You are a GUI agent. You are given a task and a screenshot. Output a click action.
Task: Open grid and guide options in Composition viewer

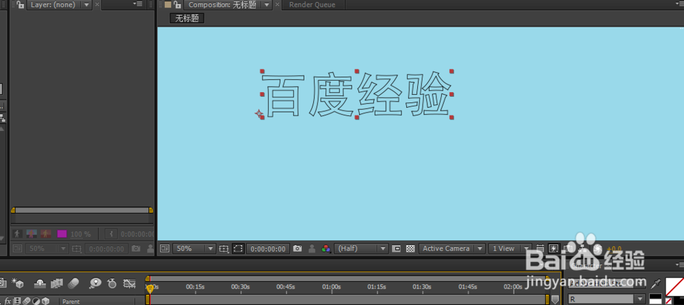coord(224,248)
